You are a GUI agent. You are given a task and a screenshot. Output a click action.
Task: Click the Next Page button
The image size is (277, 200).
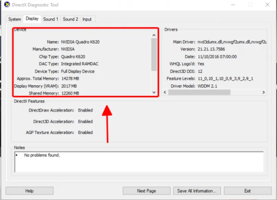click(x=146, y=191)
